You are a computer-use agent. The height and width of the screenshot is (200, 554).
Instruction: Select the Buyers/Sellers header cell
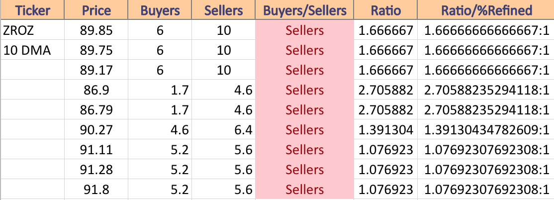[304, 10]
